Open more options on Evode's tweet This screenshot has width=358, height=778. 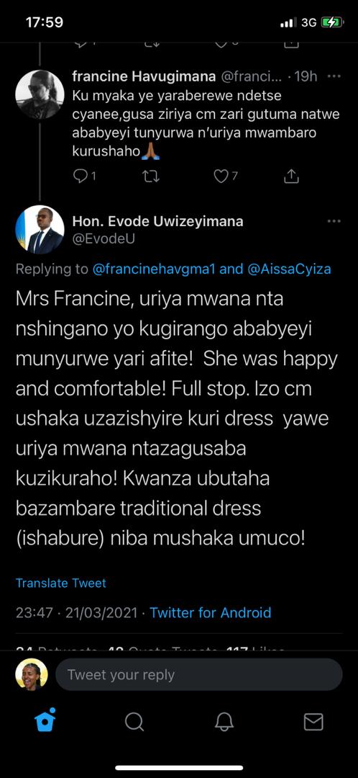coord(334,221)
